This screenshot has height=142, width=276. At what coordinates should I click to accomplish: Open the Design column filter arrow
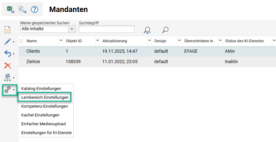[179, 41]
